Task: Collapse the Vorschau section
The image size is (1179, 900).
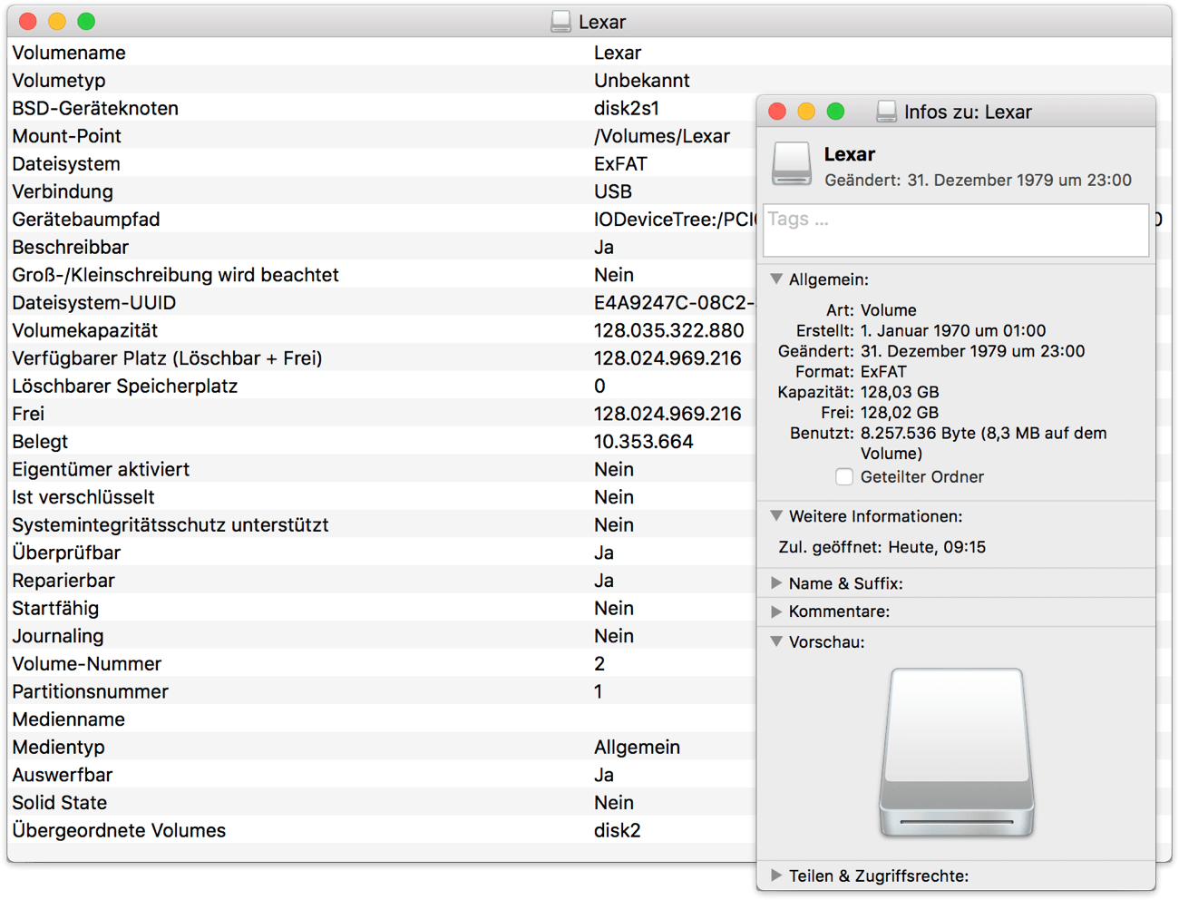Action: (x=776, y=641)
